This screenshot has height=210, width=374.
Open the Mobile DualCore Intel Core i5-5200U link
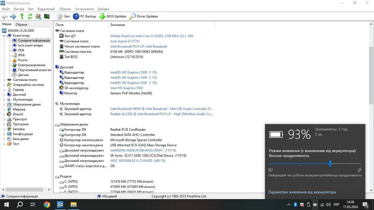pyautogui.click(x=152, y=36)
